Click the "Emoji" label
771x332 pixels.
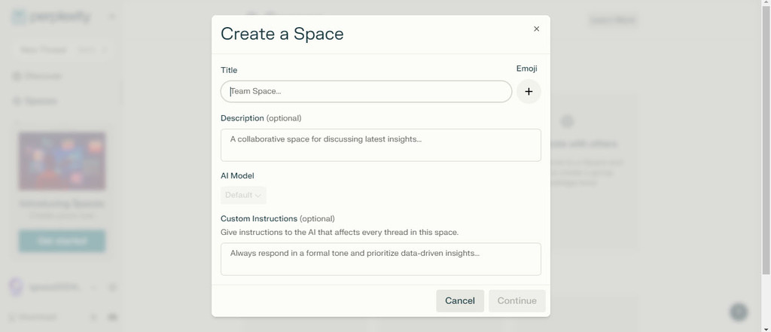tap(526, 69)
